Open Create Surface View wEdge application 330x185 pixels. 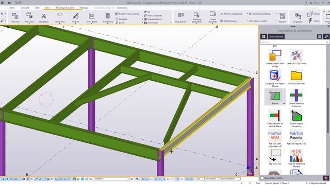[x=275, y=58]
